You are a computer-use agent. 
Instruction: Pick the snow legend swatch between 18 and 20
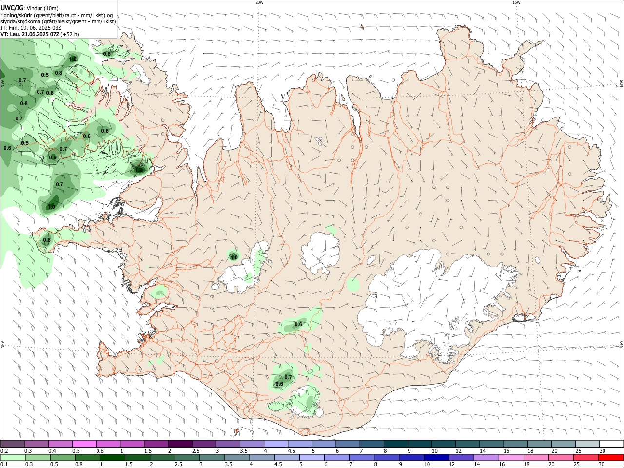click(540, 444)
